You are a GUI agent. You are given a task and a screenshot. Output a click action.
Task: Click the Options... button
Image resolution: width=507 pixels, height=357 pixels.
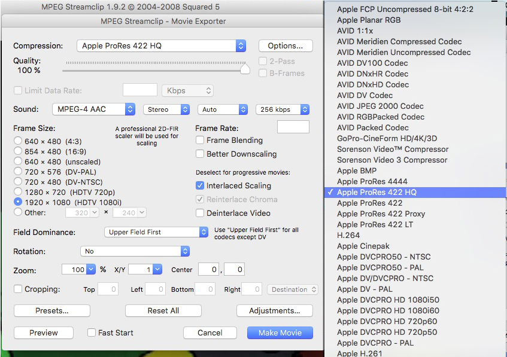[x=286, y=46]
